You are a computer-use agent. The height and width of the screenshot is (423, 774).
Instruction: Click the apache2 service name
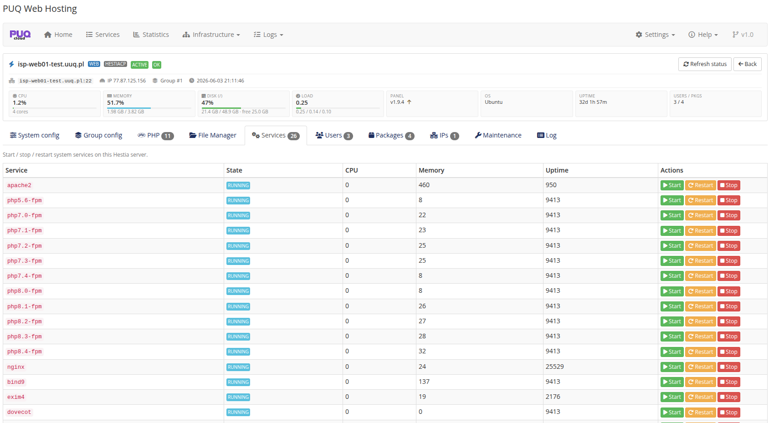tap(19, 185)
